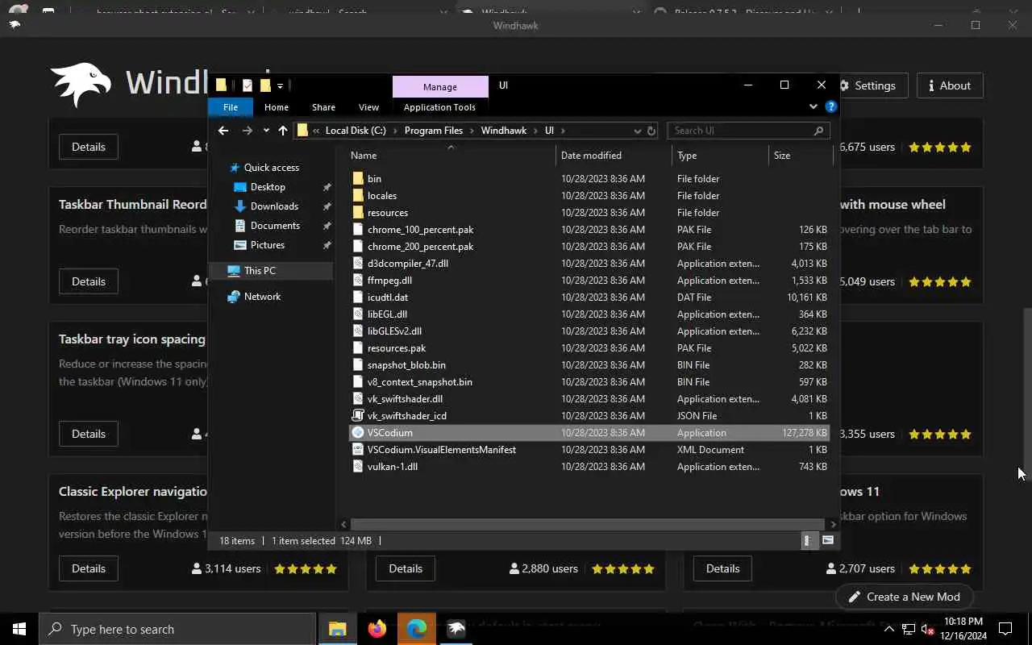This screenshot has height=645, width=1032.
Task: Click the New Folder icon in title bar
Action: tap(264, 85)
